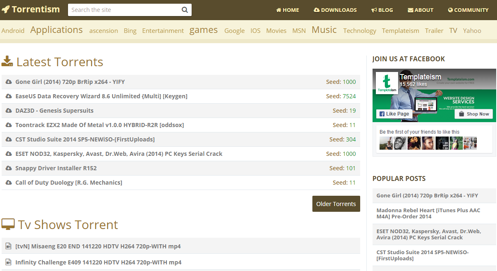
Task: Open the COMMUNITY menu item
Action: (468, 10)
